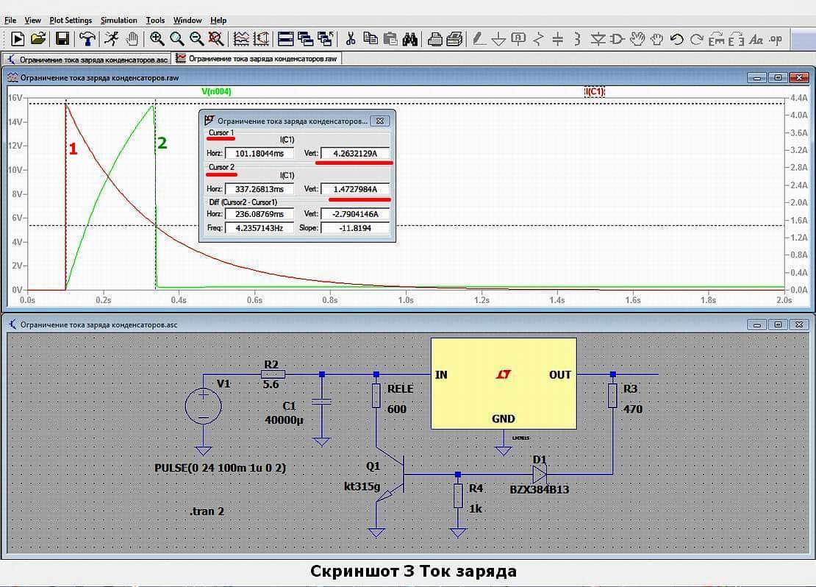Close the cursor readout dialog
816x587 pixels.
[380, 121]
